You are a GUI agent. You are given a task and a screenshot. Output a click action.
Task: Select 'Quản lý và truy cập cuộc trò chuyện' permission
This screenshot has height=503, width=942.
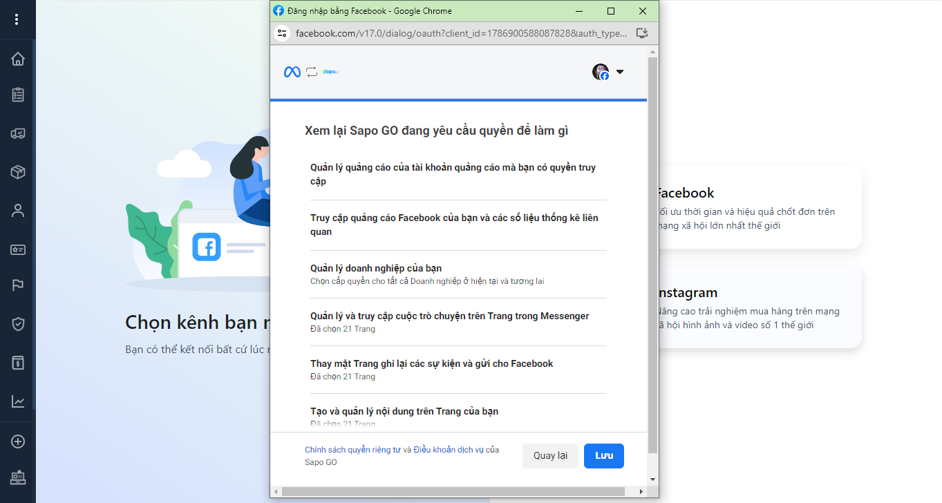coord(450,316)
